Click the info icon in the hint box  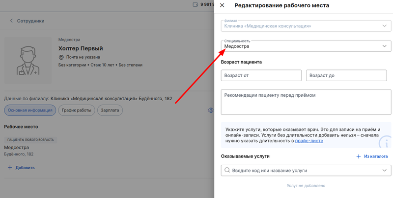[386, 143]
